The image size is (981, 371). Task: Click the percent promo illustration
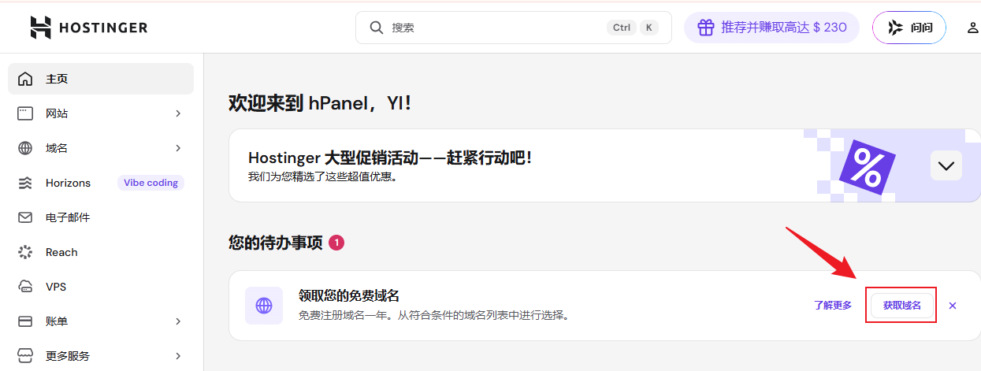coord(865,169)
